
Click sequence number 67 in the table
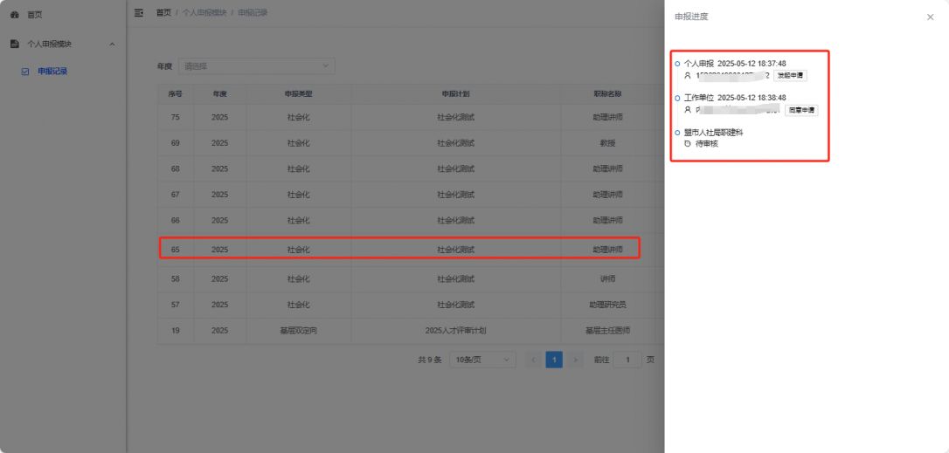[x=176, y=194]
